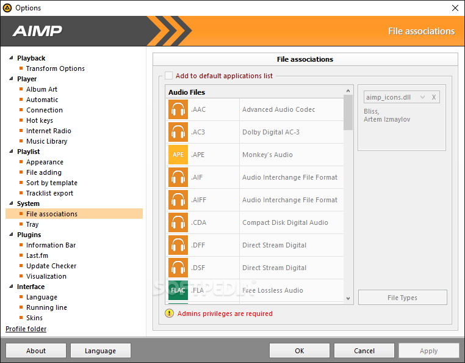Open Running line settings
The height and width of the screenshot is (363, 465).
[46, 308]
